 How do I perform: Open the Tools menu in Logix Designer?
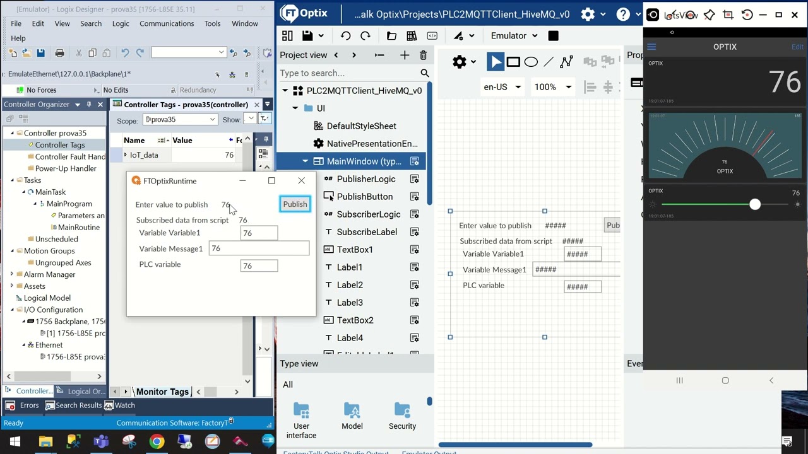(x=212, y=23)
